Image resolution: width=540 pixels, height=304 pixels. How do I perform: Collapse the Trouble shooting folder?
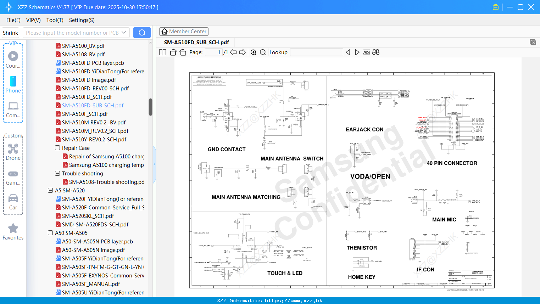coord(57,173)
